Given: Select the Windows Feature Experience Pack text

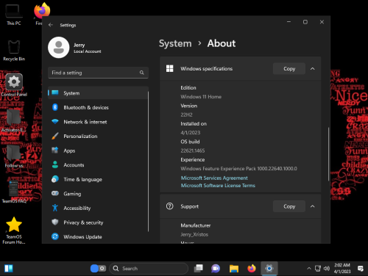Looking at the screenshot, I should [x=238, y=169].
